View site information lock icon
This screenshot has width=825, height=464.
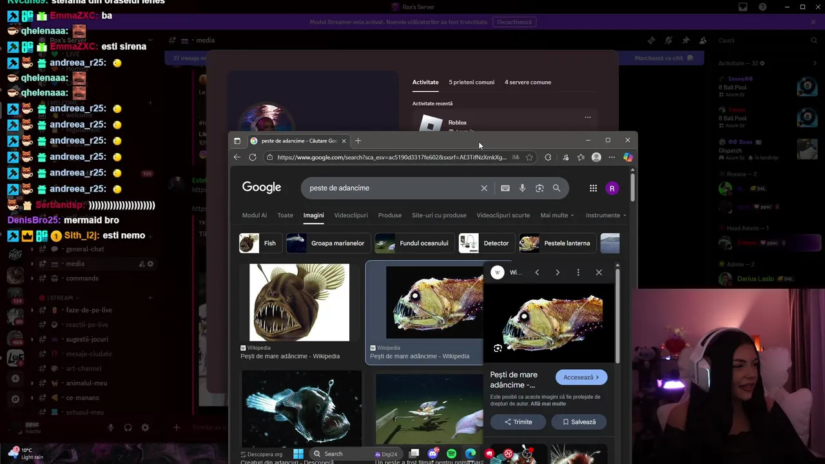tap(269, 157)
